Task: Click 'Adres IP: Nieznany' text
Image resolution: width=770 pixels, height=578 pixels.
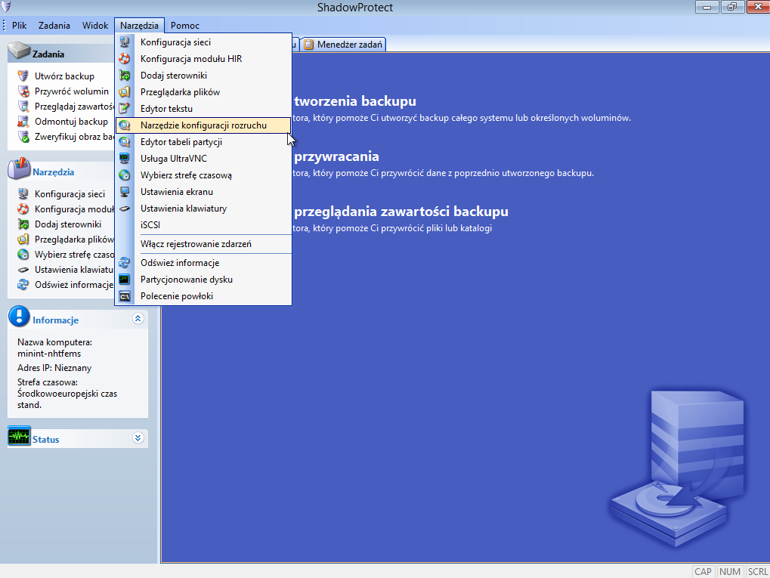Action: pos(54,368)
